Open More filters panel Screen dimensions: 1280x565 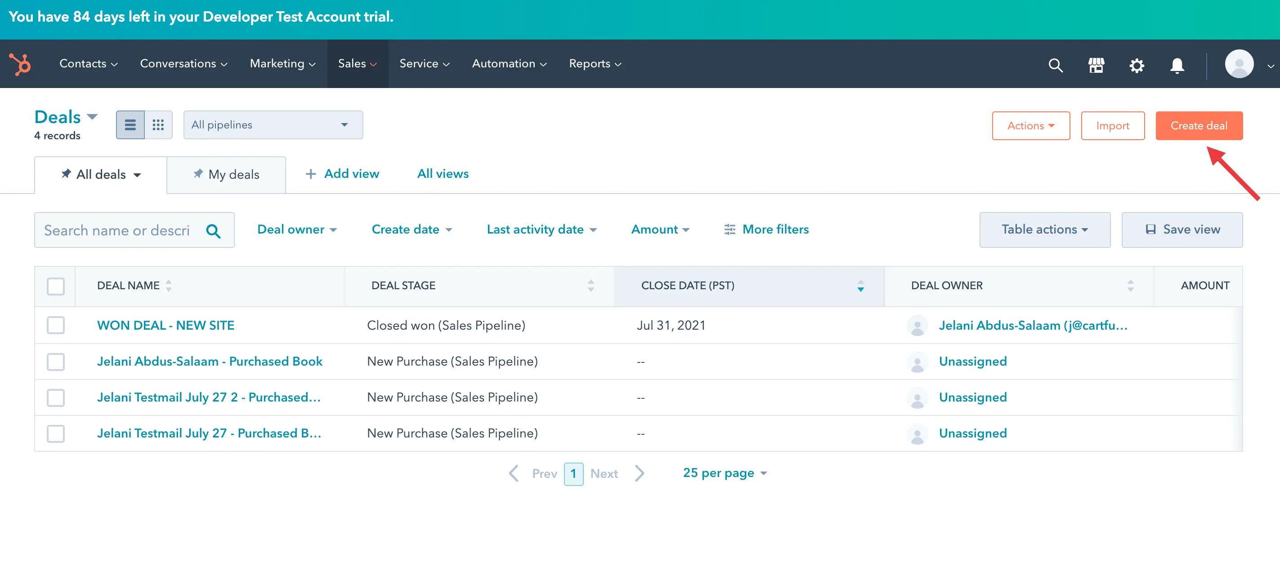tap(766, 230)
